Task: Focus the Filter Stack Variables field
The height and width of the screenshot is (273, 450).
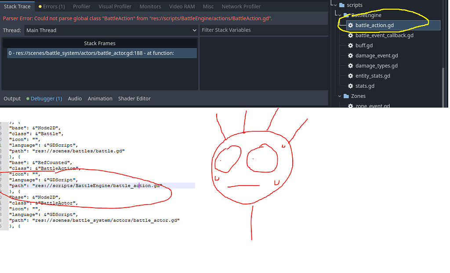Action: coord(264,30)
